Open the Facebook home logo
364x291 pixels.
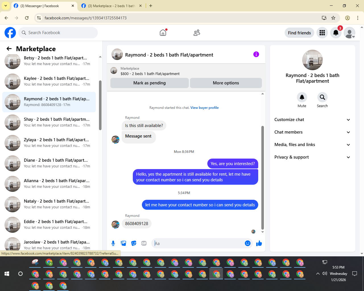10,33
